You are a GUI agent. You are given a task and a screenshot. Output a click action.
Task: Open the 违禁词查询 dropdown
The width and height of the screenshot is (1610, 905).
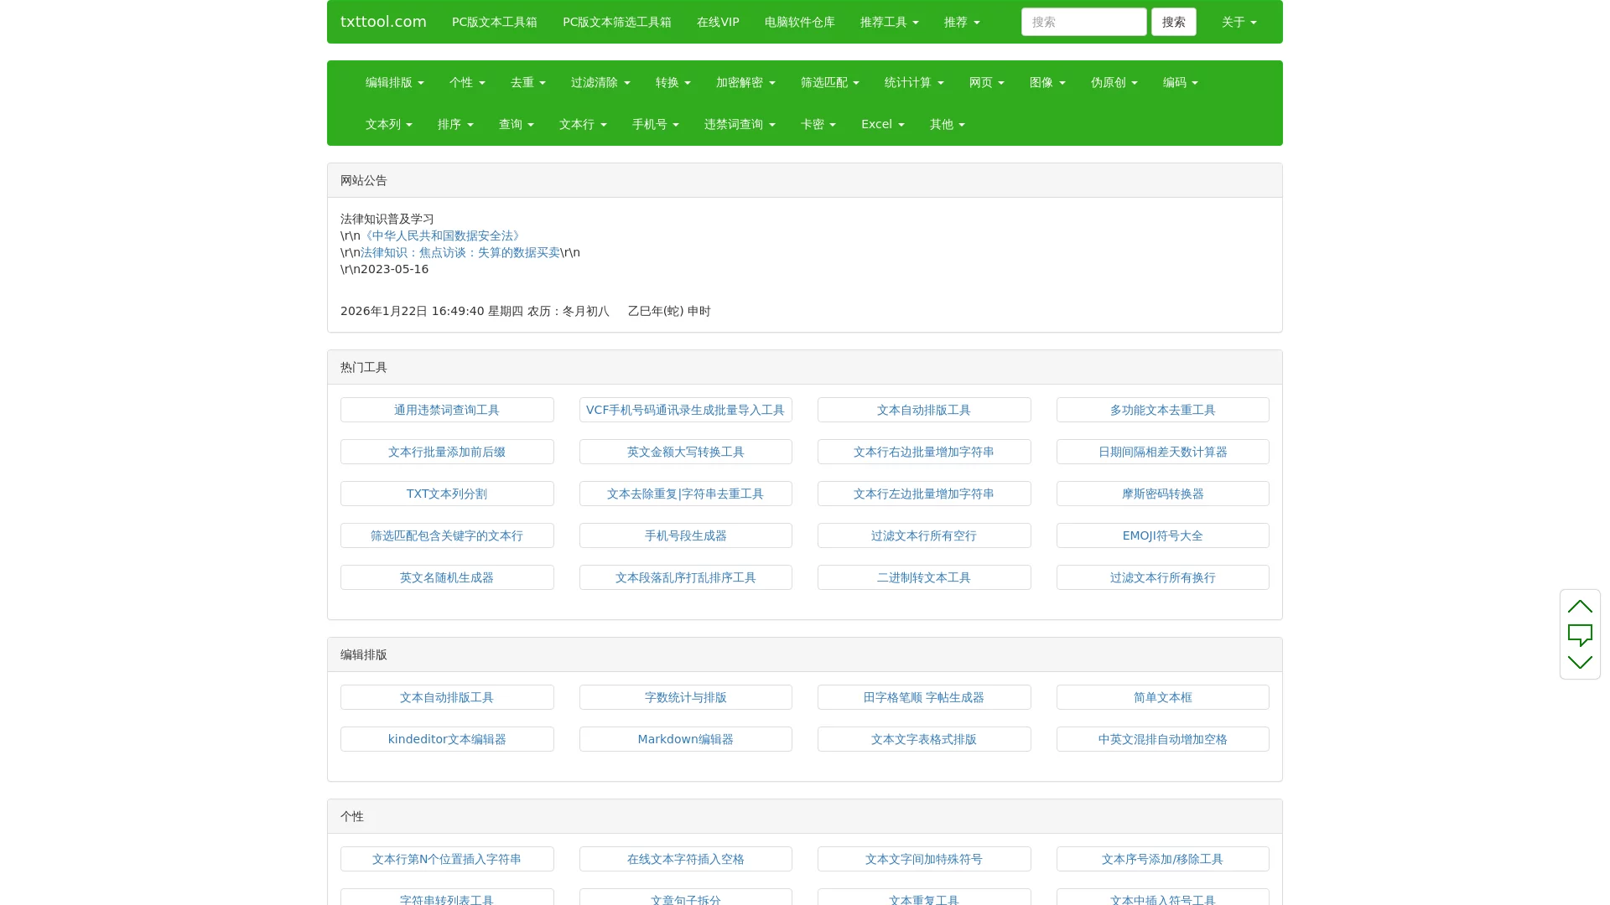point(739,124)
